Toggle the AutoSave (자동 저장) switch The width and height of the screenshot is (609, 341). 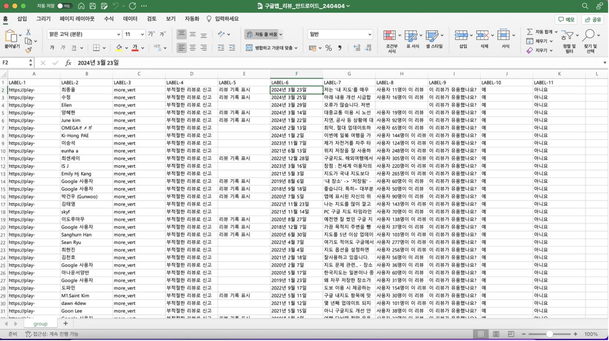pyautogui.click(x=65, y=6)
